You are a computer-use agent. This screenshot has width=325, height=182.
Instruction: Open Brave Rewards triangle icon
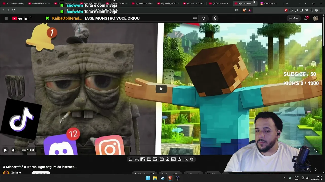click(x=250, y=10)
